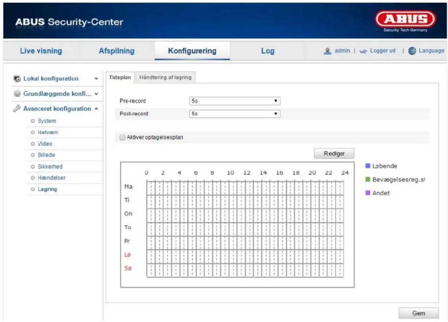Screen dimensions: 448x322
Task: Click the Language globe icon
Action: click(413, 51)
